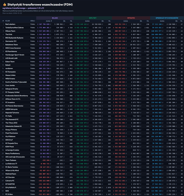This screenshot has width=184, height=196.
Task: Select the Zabójcze Strzały club name
Action: pyautogui.click(x=12, y=89)
